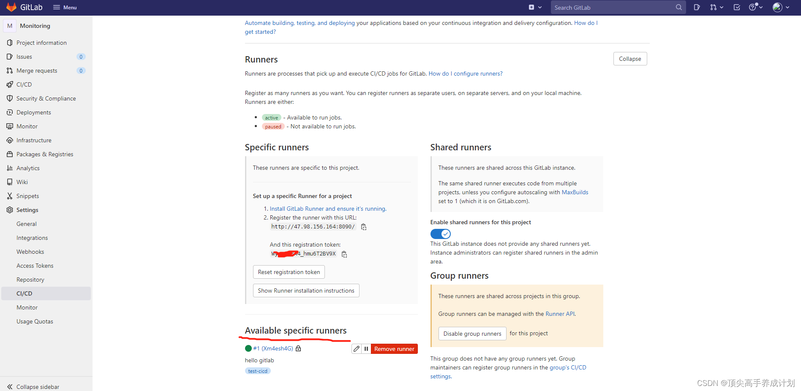
Task: Click the hello gitlab runner description
Action: (259, 360)
